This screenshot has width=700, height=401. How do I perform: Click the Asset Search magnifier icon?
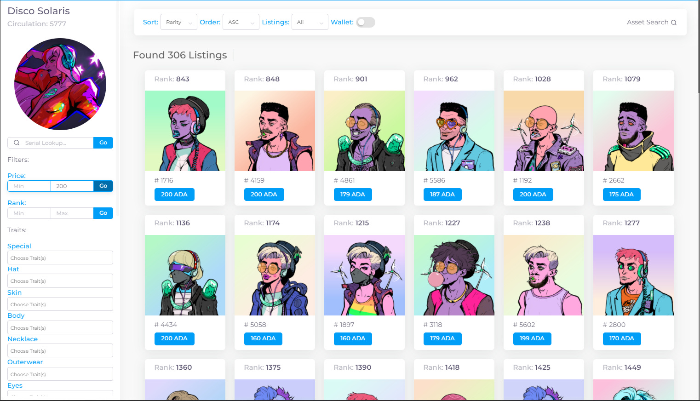[674, 23]
